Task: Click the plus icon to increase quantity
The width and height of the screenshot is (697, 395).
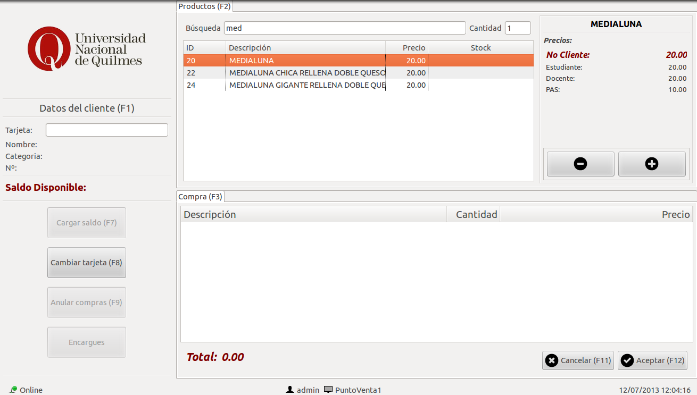Action: point(651,164)
